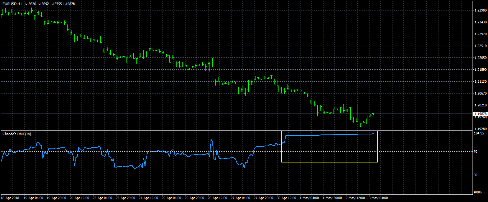Select the current price tag 1.19878
This screenshot has height=202, width=488.
pos(480,114)
